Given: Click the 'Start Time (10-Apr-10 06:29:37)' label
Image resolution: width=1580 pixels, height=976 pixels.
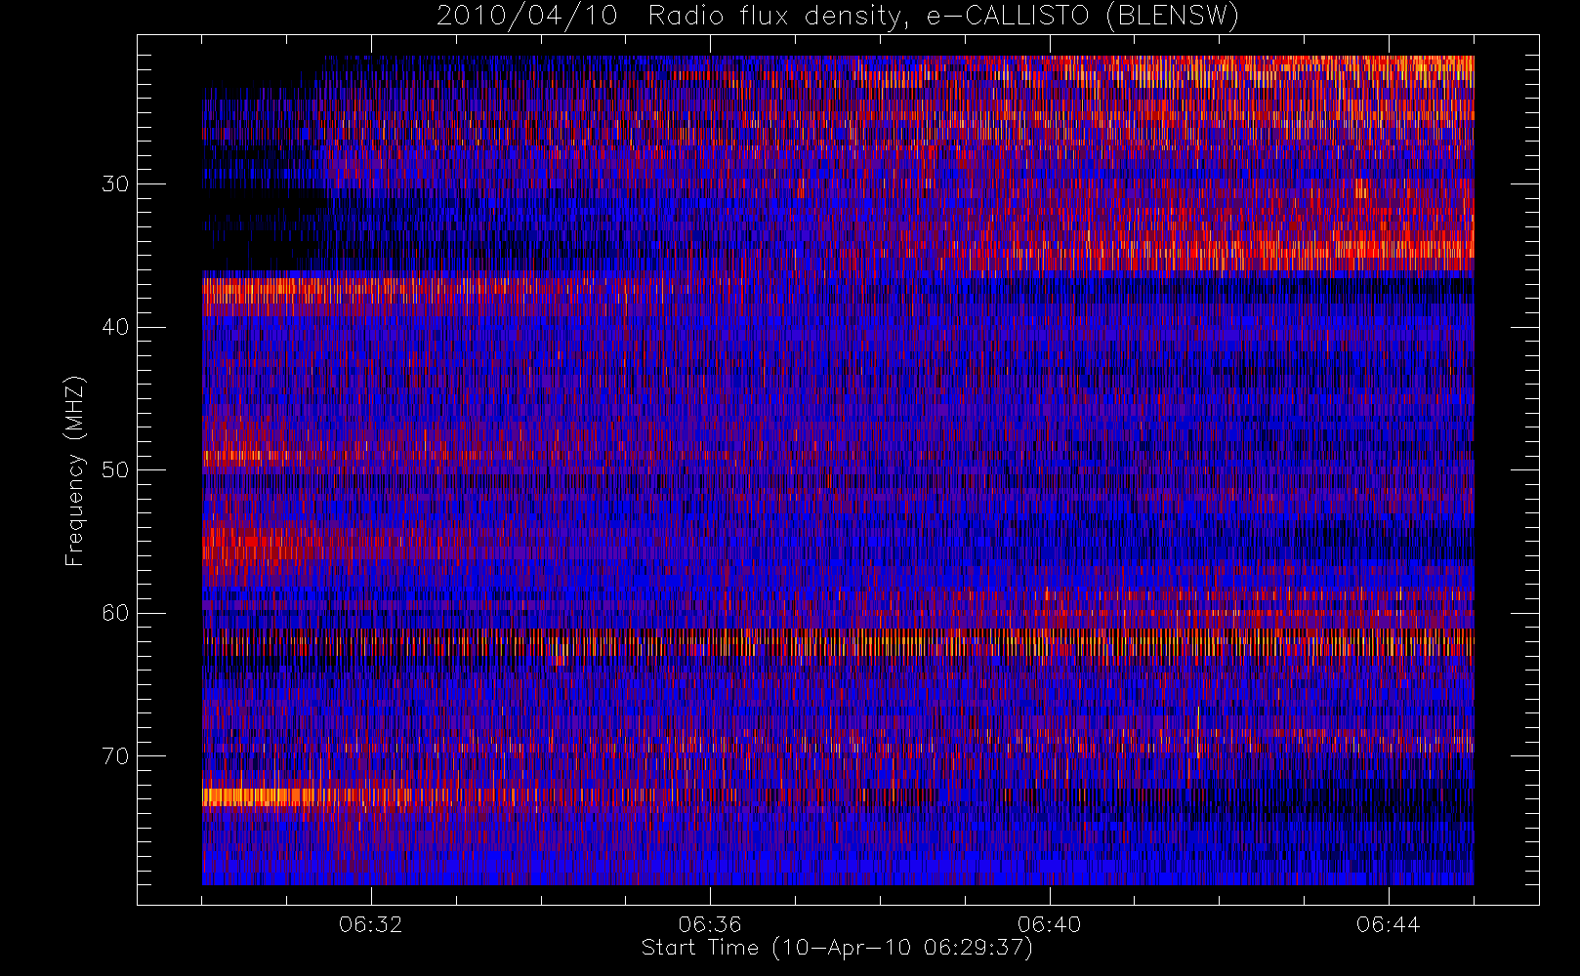Looking at the screenshot, I should click(x=837, y=948).
